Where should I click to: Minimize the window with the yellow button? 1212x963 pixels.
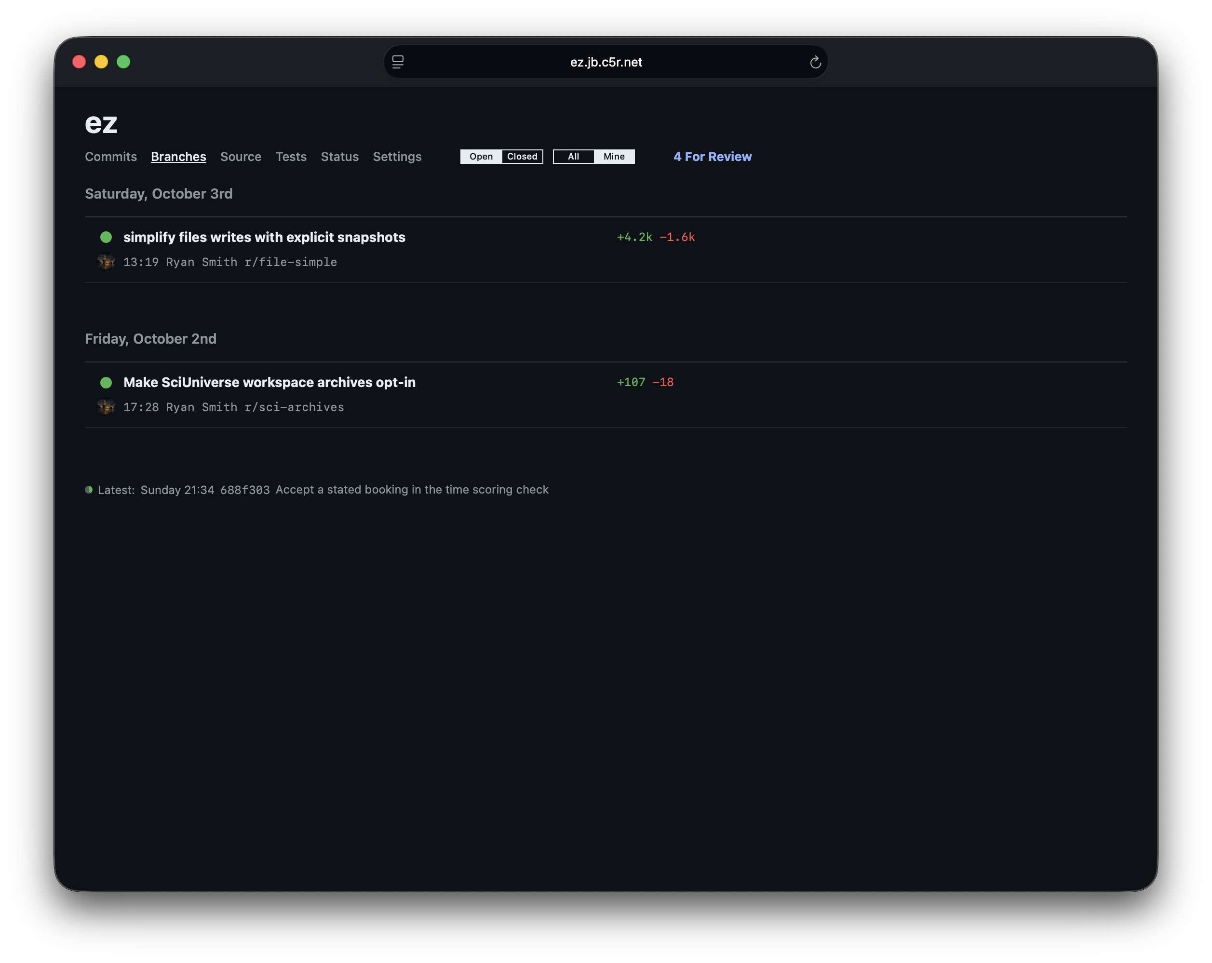pos(101,62)
